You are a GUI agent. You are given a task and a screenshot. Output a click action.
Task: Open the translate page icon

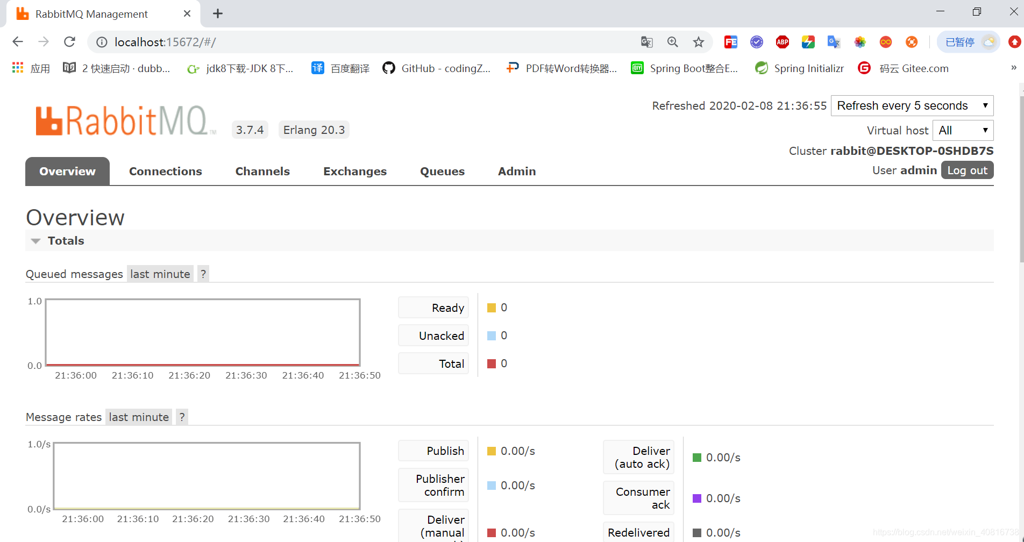click(x=646, y=42)
